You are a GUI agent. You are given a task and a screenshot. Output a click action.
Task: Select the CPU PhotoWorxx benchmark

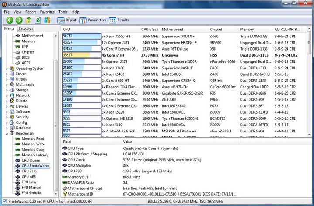pos(32,165)
